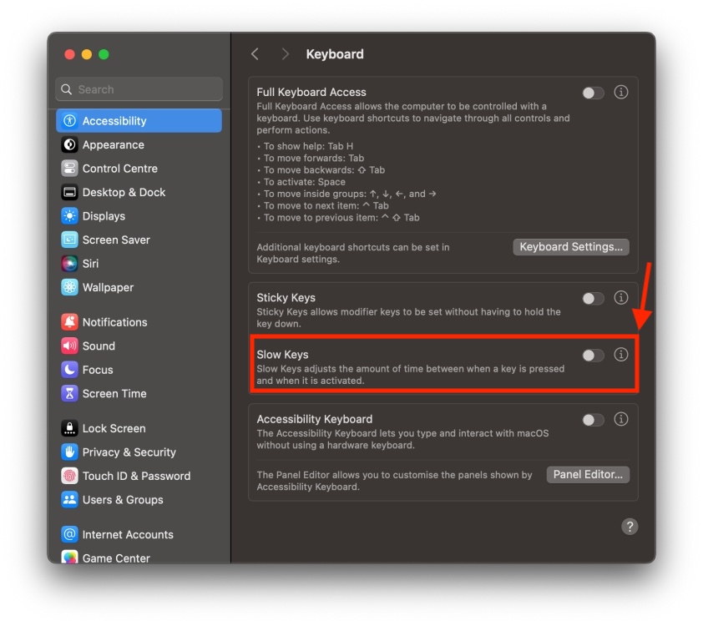Image resolution: width=703 pixels, height=626 pixels.
Task: Click the Game Center icon
Action: (x=69, y=557)
